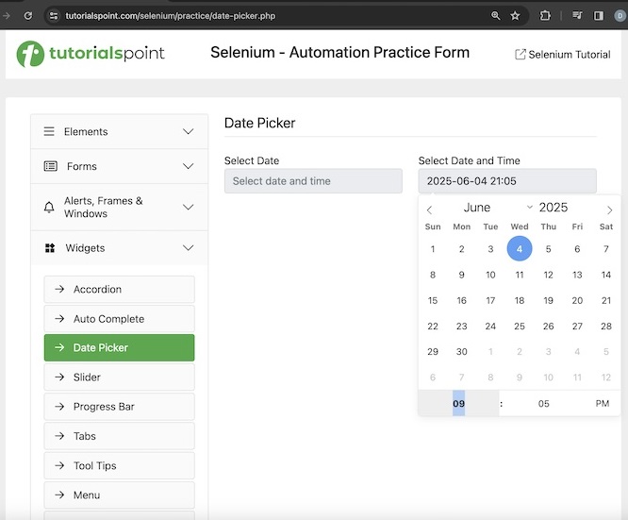Select the highlighted date 4 in June
This screenshot has width=628, height=520.
(x=520, y=248)
